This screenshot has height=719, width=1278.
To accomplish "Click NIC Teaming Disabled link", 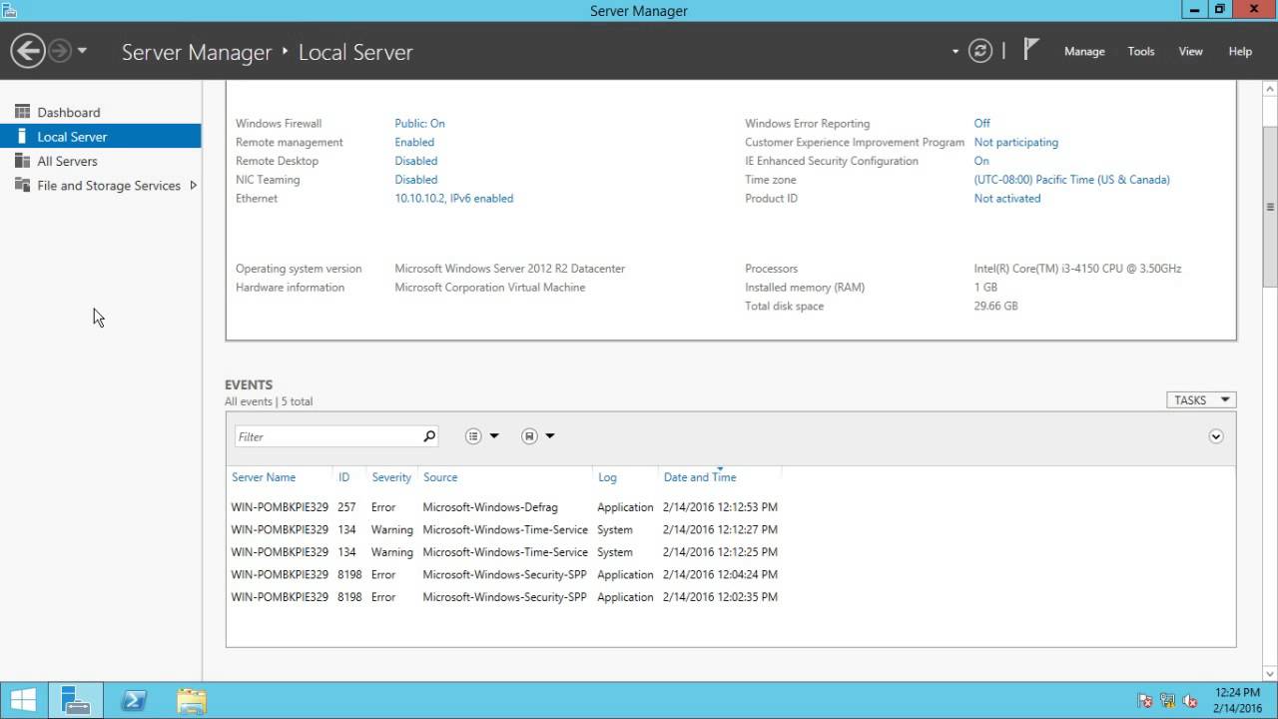I will tap(415, 180).
